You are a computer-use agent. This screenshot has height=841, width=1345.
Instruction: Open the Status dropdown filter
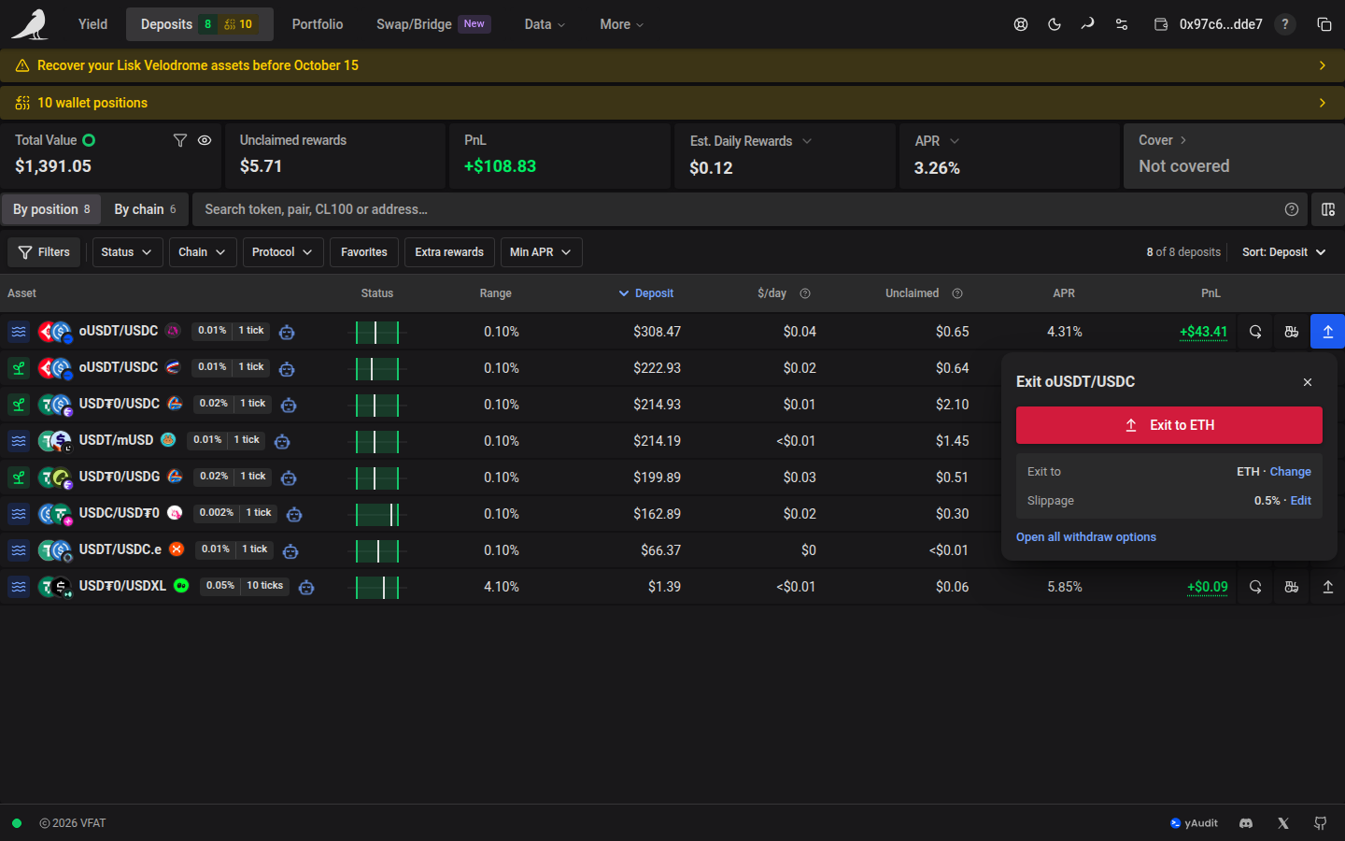(127, 252)
